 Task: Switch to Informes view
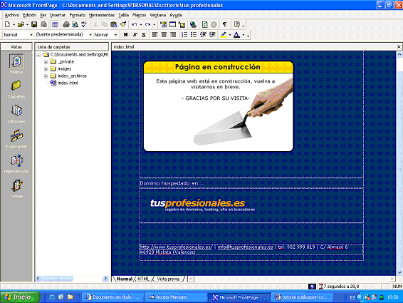point(16,114)
